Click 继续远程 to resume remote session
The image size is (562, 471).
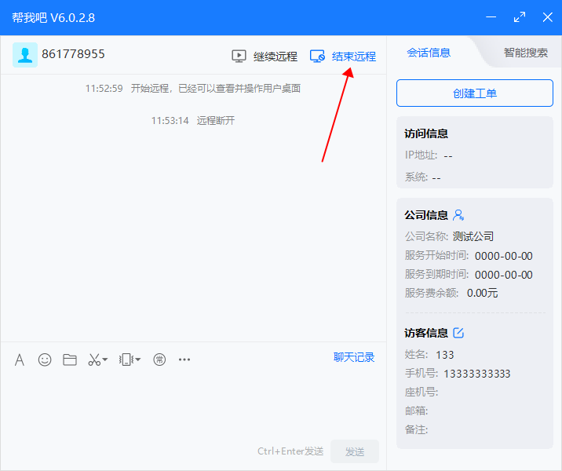(x=265, y=57)
